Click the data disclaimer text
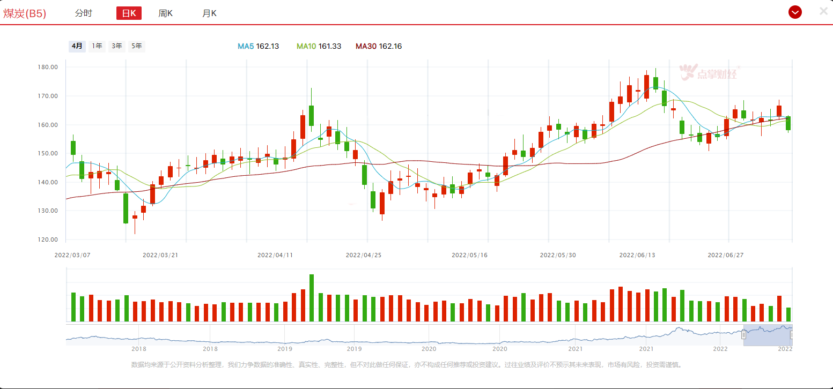Screen dimensions: 833x389 (x=407, y=364)
